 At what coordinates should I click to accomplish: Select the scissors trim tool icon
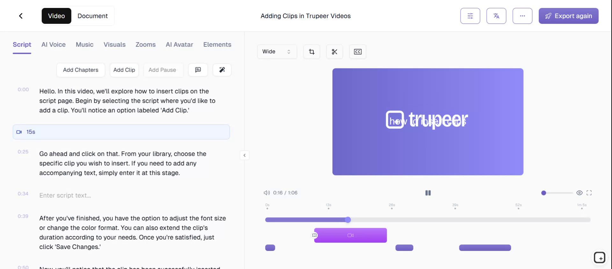pos(335,52)
